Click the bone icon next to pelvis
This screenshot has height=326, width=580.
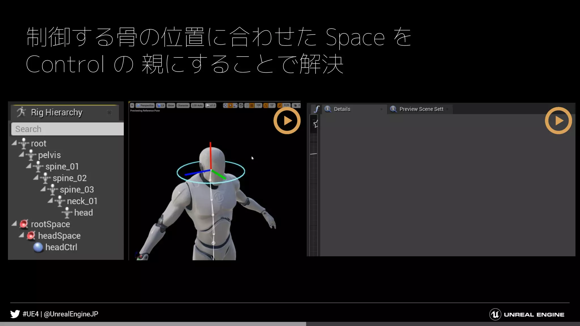pyautogui.click(x=31, y=155)
